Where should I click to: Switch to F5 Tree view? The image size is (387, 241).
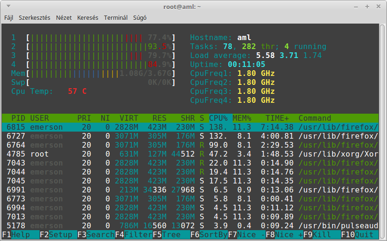click(171, 234)
